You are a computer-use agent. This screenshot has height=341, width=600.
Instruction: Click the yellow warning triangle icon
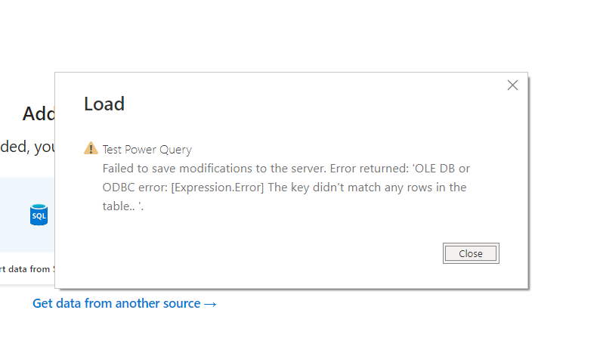[91, 148]
